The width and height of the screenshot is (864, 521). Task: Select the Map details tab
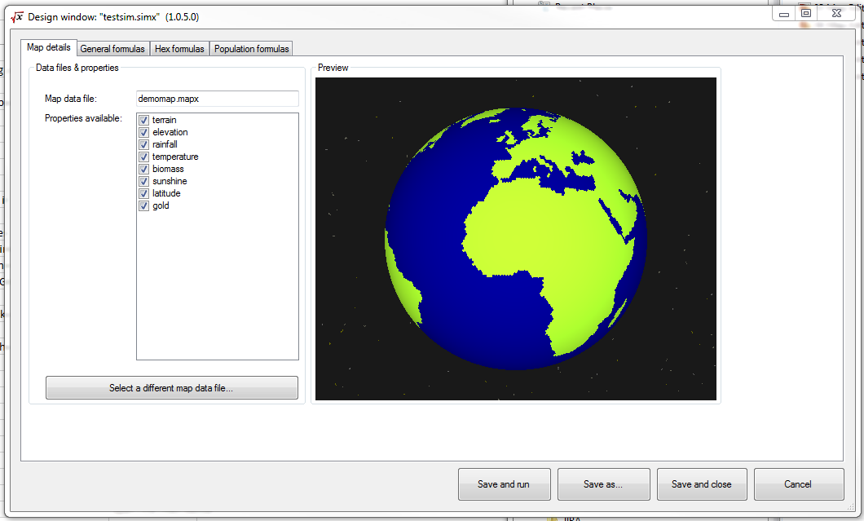pyautogui.click(x=48, y=48)
